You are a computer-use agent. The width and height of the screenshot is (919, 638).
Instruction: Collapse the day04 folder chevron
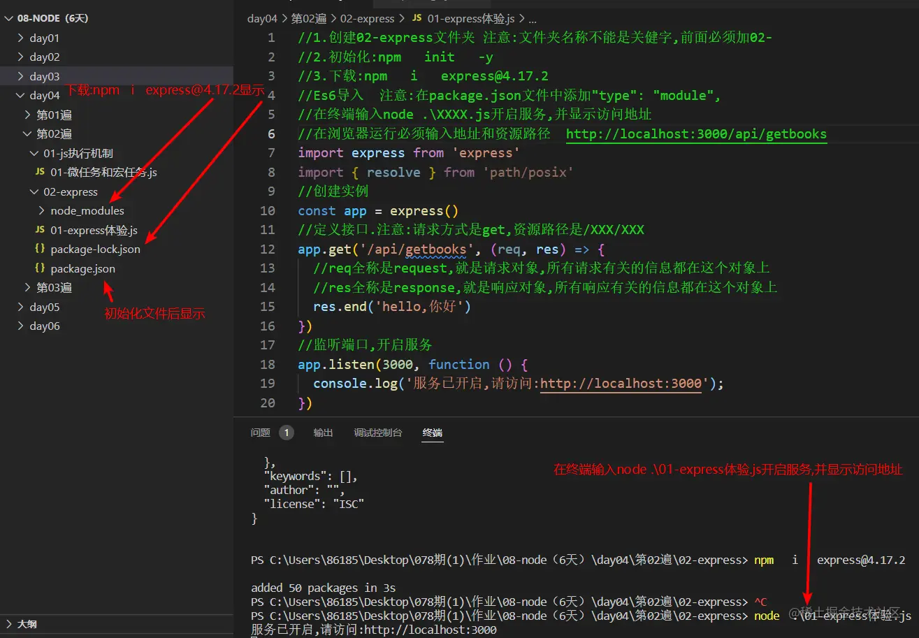point(21,95)
